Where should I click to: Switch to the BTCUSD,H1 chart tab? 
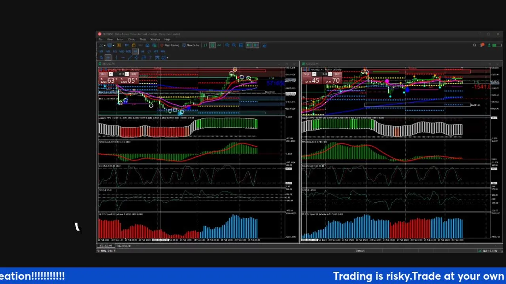(106, 246)
